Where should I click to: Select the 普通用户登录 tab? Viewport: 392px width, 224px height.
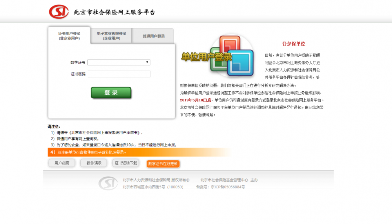point(153,36)
